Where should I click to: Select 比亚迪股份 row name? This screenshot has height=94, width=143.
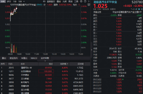point(26,71)
